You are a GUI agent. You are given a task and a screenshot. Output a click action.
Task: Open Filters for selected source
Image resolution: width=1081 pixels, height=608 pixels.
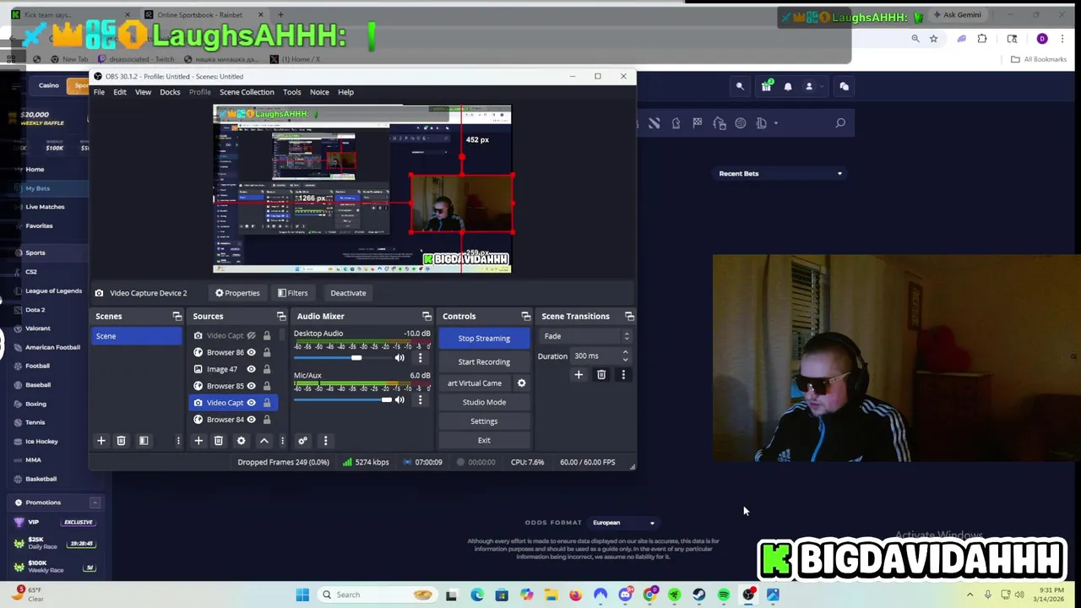pos(292,293)
